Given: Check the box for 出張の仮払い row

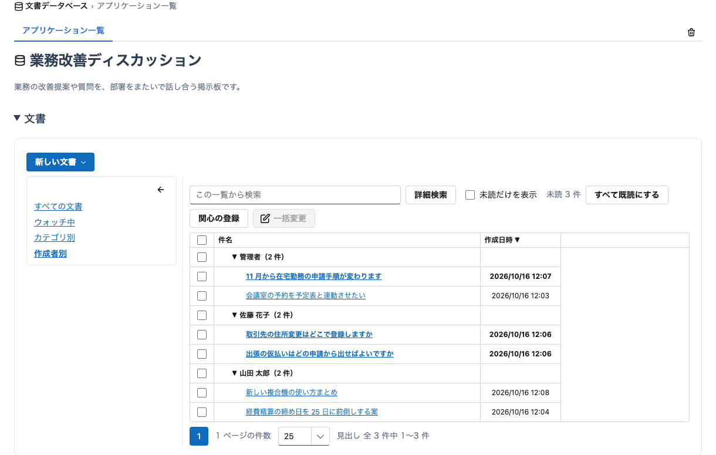Looking at the screenshot, I should pos(202,354).
